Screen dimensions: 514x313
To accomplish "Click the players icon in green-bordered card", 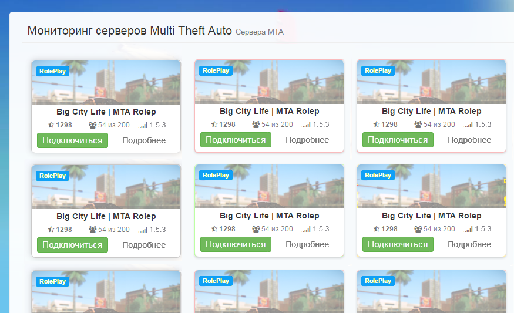I will click(256, 229).
